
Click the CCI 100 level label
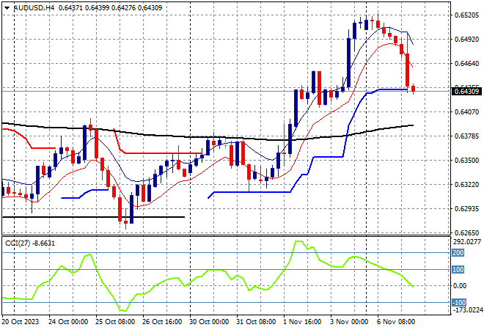point(458,270)
